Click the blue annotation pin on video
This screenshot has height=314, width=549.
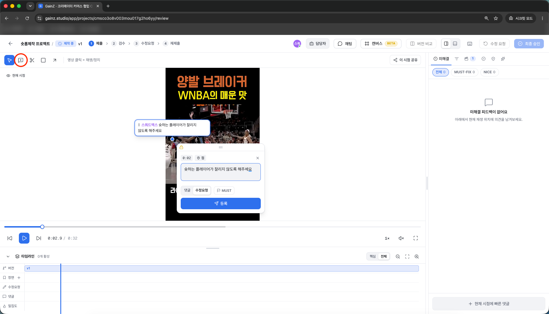(172, 139)
